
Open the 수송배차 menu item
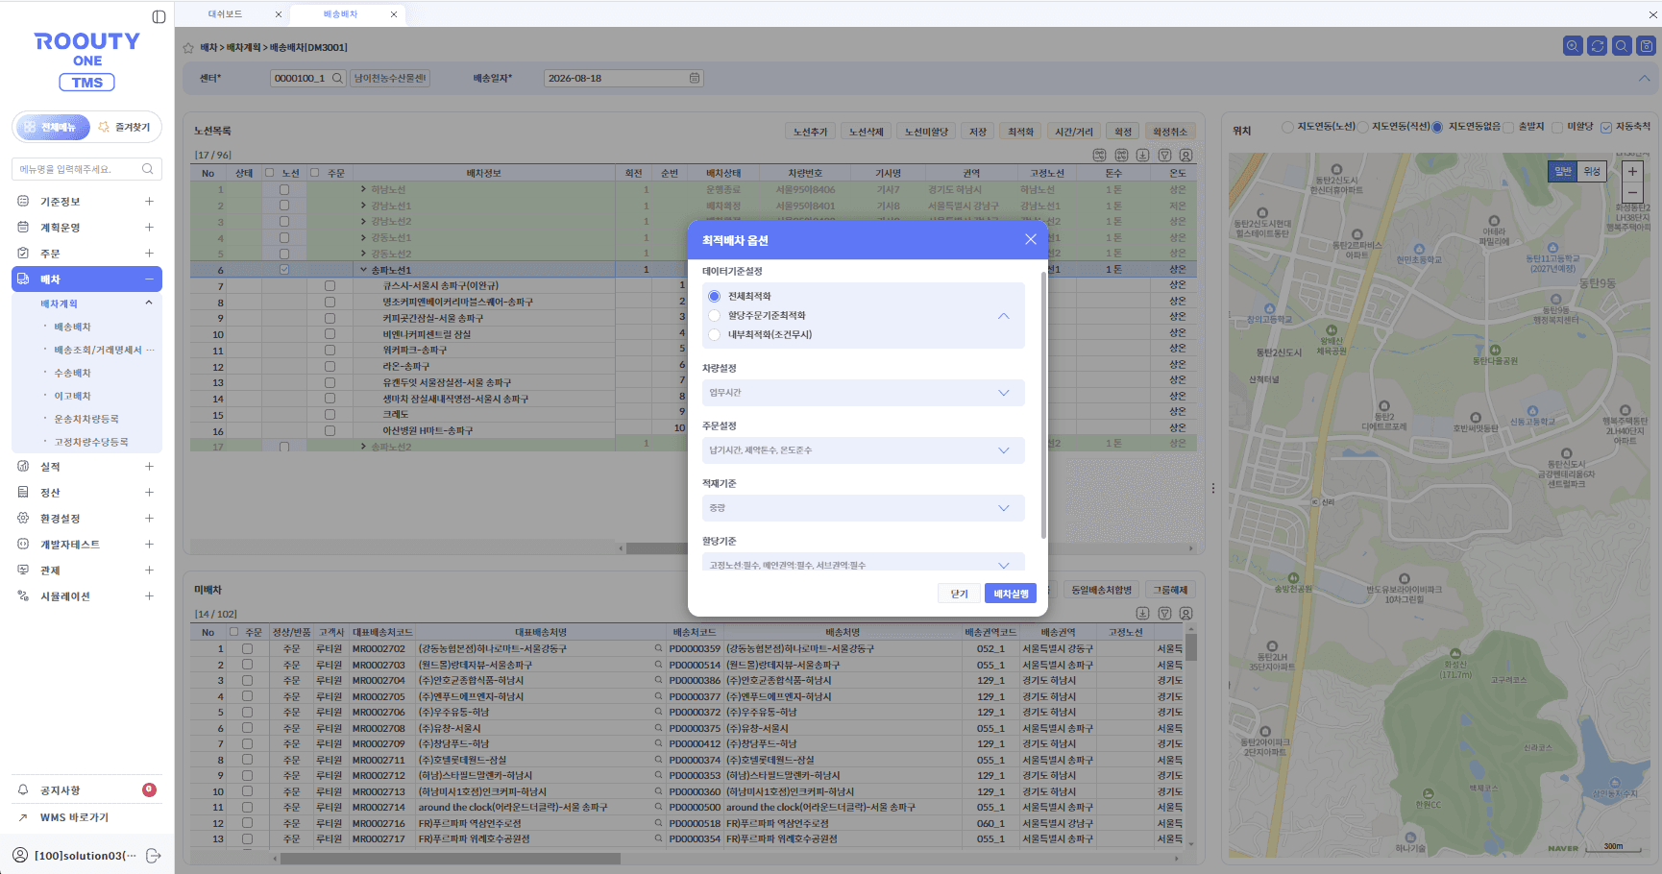(x=72, y=373)
